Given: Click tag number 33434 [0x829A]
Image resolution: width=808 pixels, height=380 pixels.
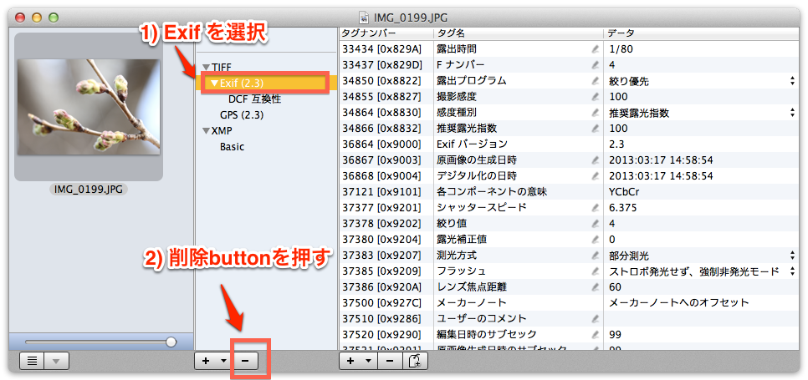Looking at the screenshot, I should pyautogui.click(x=382, y=49).
